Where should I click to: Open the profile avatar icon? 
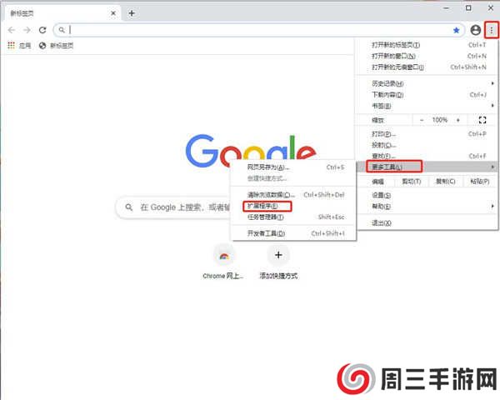pos(476,29)
